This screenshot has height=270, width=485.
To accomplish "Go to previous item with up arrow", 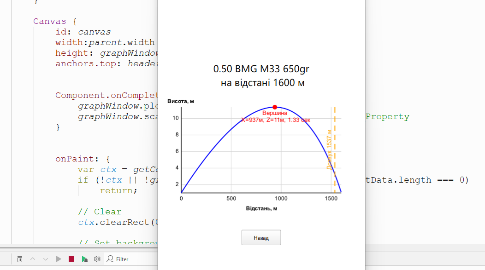I will click(x=33, y=259).
